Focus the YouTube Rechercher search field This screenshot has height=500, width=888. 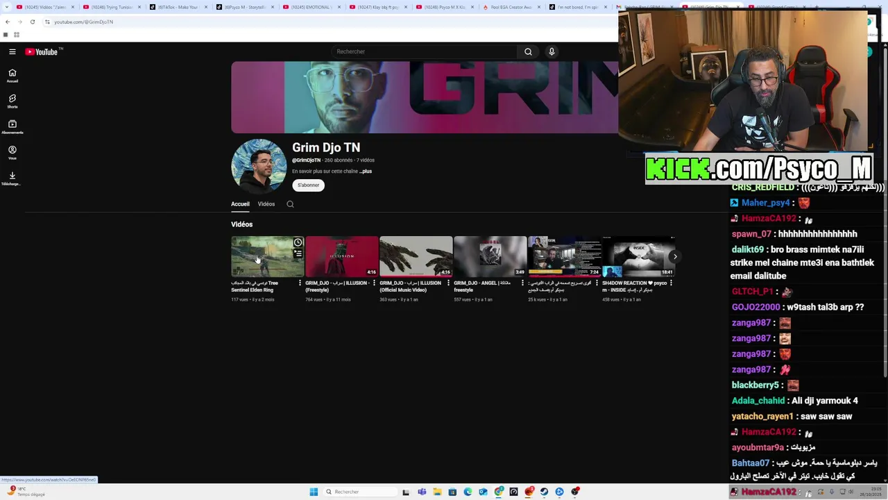pos(423,51)
